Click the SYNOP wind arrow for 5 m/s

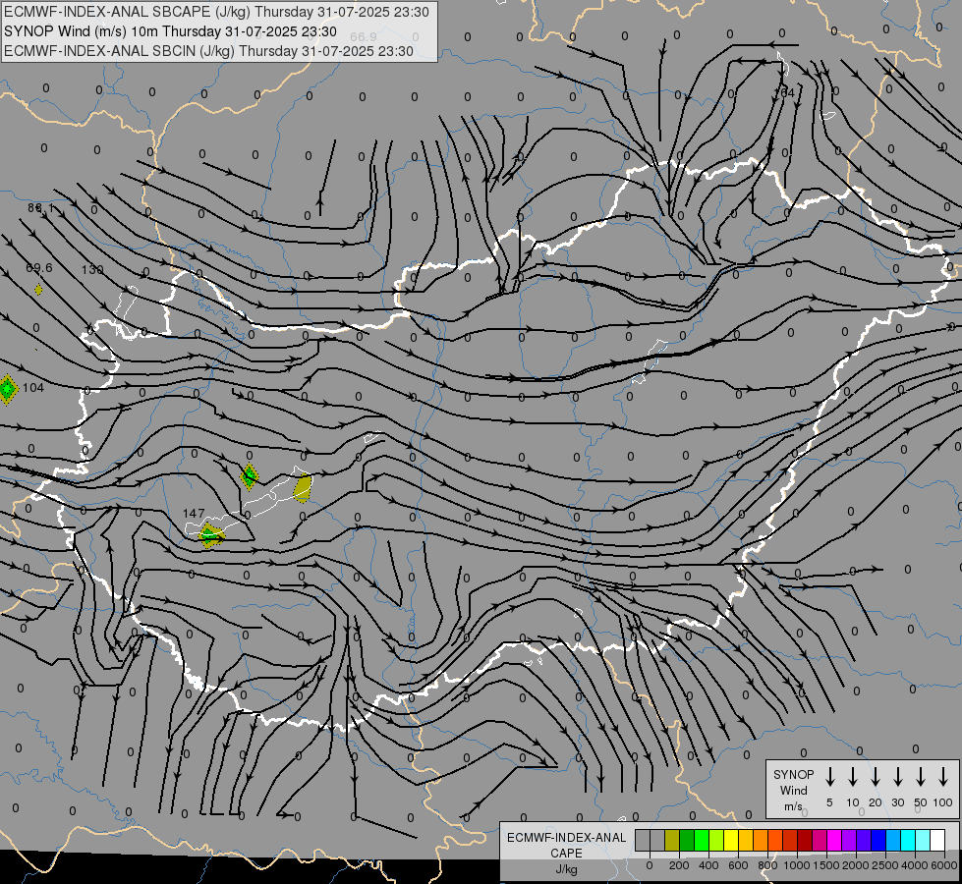tap(829, 776)
